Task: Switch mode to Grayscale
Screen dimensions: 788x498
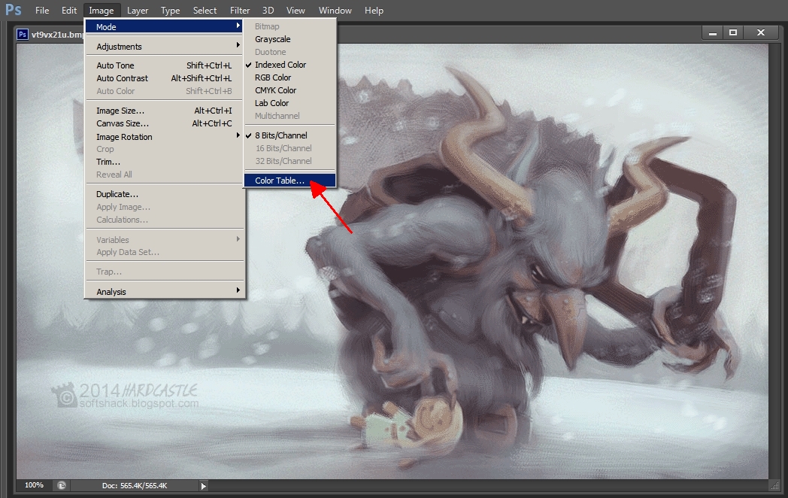Action: [x=289, y=39]
